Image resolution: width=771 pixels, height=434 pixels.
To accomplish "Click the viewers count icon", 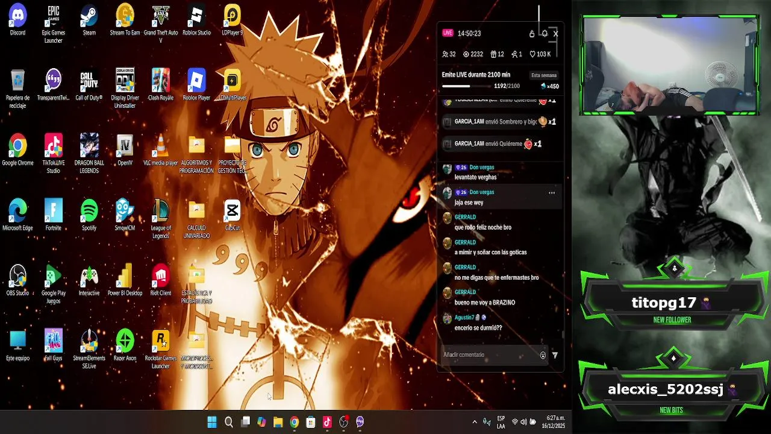I will [x=446, y=54].
